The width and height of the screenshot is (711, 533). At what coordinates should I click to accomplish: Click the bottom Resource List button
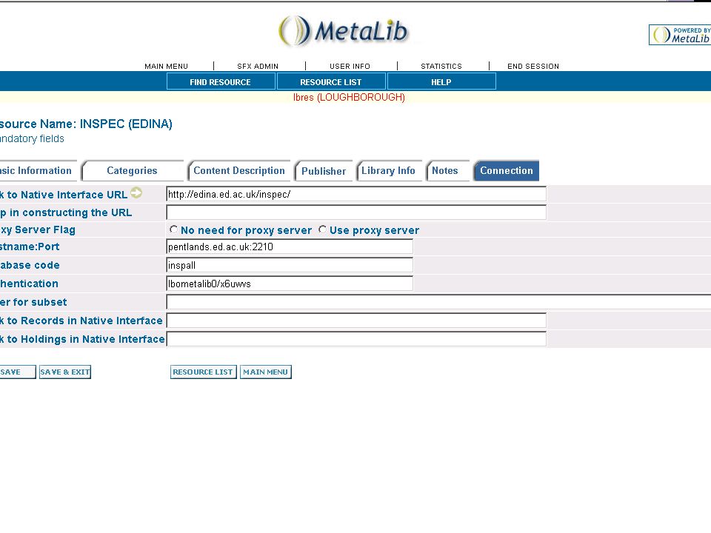[203, 372]
